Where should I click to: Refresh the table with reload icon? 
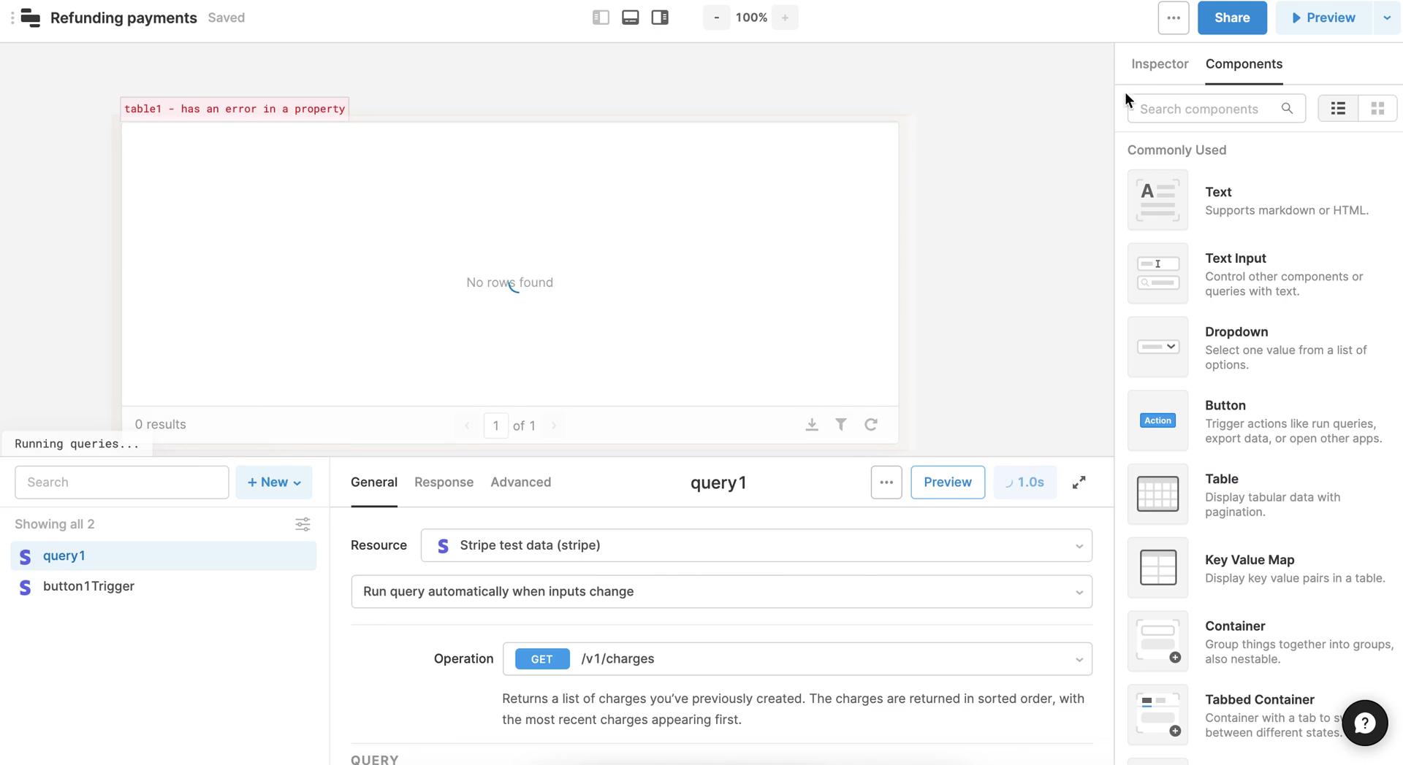[x=871, y=424]
